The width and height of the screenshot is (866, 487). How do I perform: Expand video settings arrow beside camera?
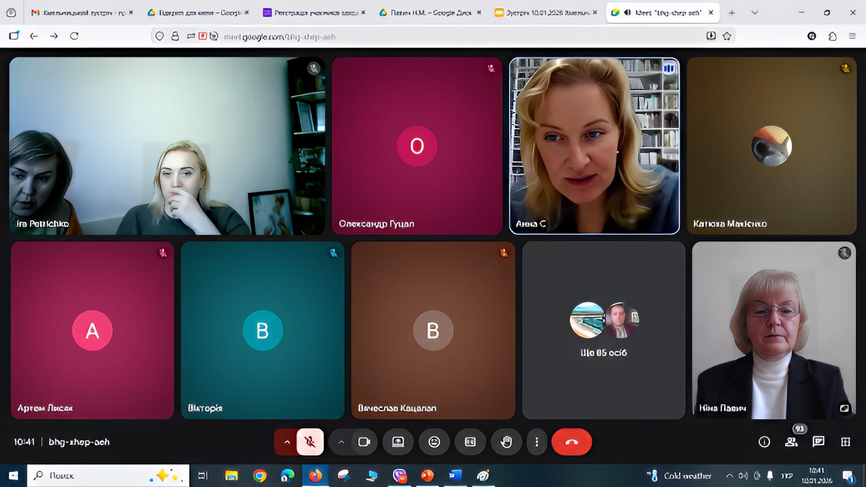click(x=341, y=442)
